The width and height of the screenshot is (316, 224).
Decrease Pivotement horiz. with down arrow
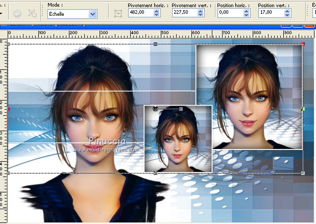(156, 15)
